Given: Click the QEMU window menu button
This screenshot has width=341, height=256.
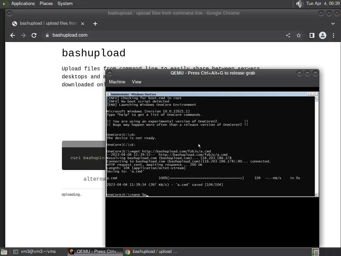Looking at the screenshot, I should pos(110,73).
